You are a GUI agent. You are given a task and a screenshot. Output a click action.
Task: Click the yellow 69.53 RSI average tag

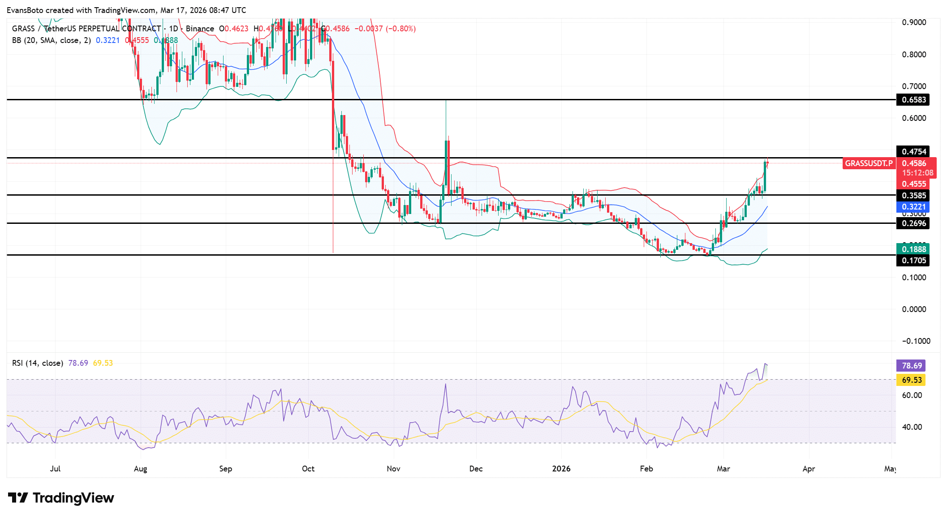(x=911, y=380)
